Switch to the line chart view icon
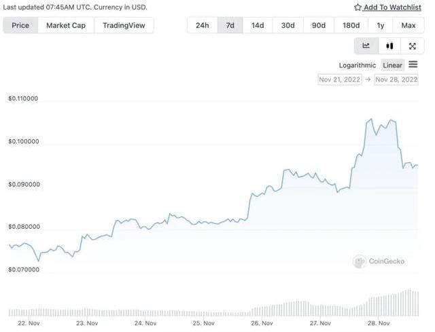This screenshot has width=435, height=332. [x=366, y=46]
